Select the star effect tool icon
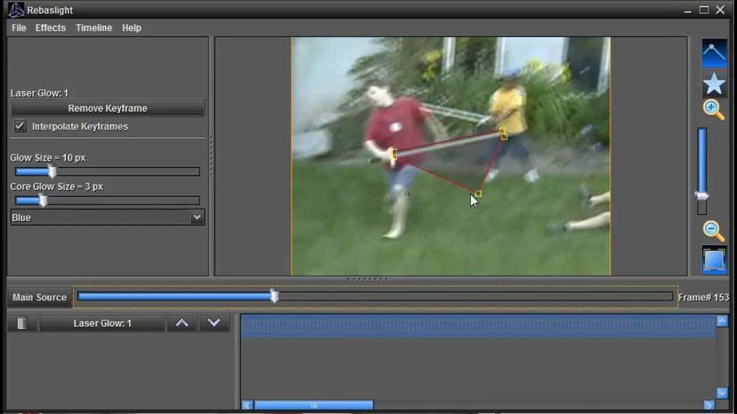This screenshot has width=737, height=414. 714,83
